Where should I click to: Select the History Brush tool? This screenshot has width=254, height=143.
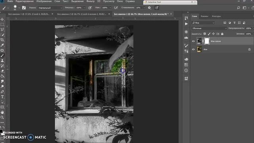(2, 66)
